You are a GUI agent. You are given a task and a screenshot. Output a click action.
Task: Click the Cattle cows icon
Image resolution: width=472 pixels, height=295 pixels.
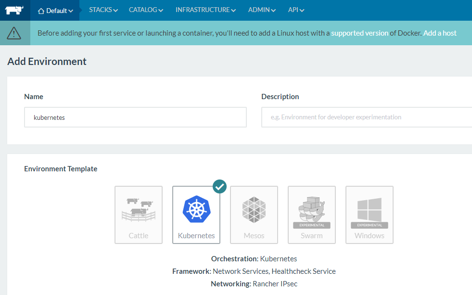(139, 209)
